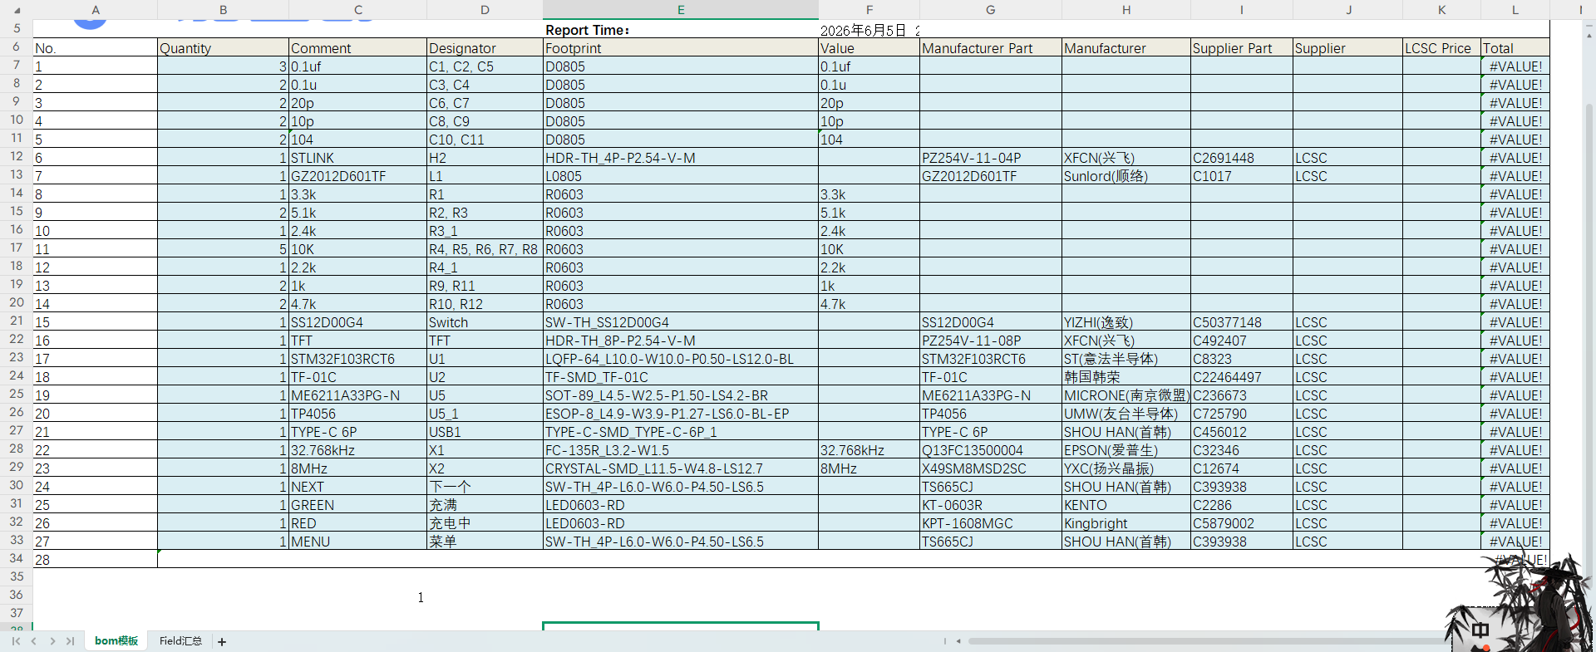
Task: Click the 'YIZHI(逸致)' manufacturer cell
Action: (1126, 322)
